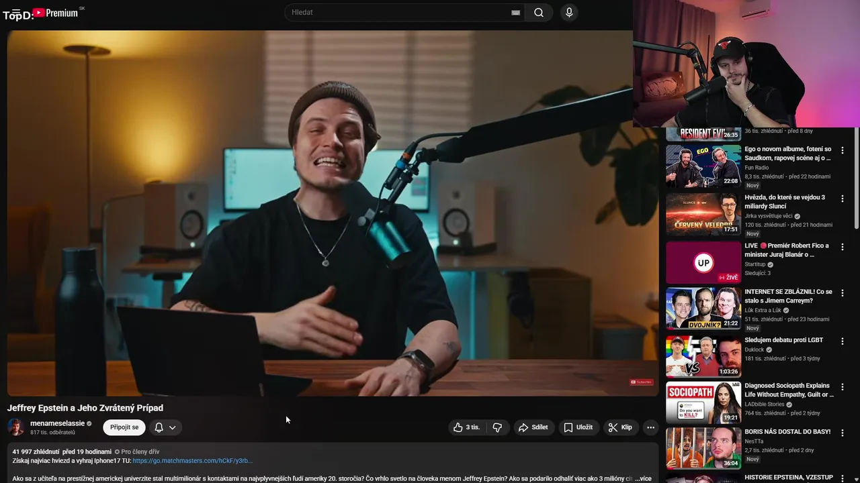This screenshot has height=483, width=860.
Task: Open options menu for Diagnosed Sociopath video
Action: tap(842, 387)
